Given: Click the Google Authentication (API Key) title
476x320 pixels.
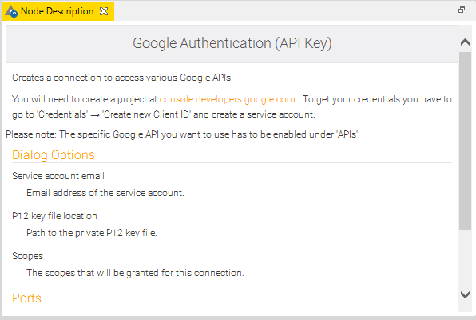Looking at the screenshot, I should (x=232, y=43).
